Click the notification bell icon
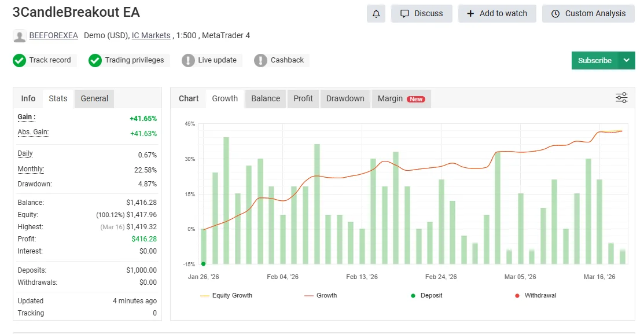 (376, 13)
